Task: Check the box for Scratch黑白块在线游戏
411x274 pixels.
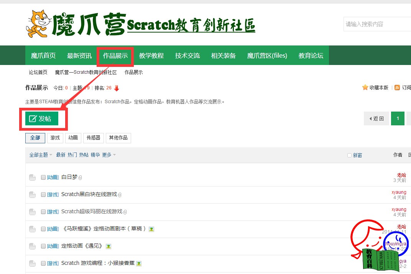Action: tap(43, 195)
